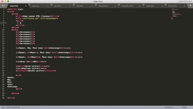Click the Короткая цитата line
This screenshot has height=109, width=193.
coord(31,68)
